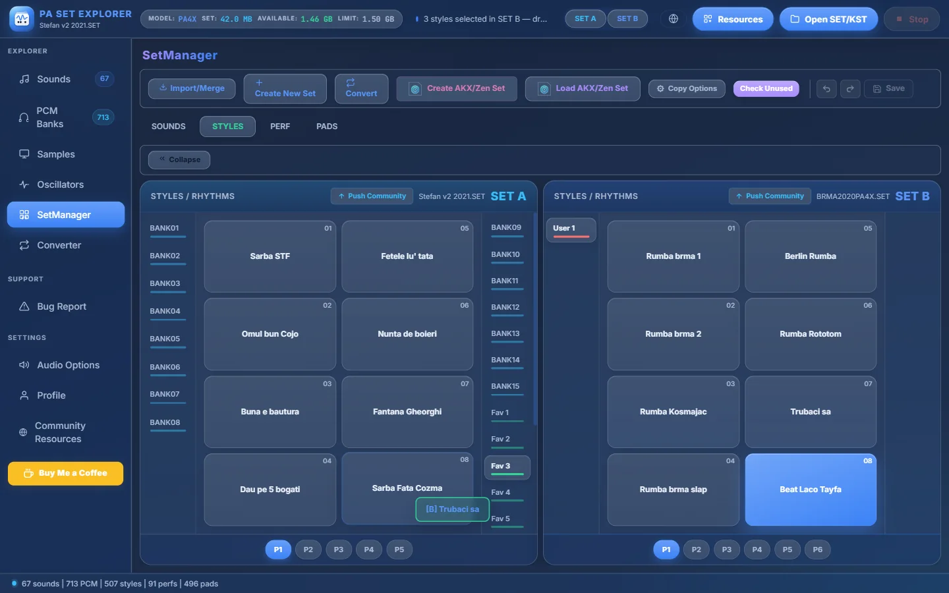This screenshot has width=949, height=593.
Task: Open the Converter section
Action: coord(66,245)
